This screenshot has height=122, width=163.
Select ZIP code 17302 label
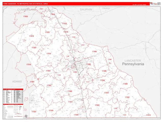pos(127,97)
